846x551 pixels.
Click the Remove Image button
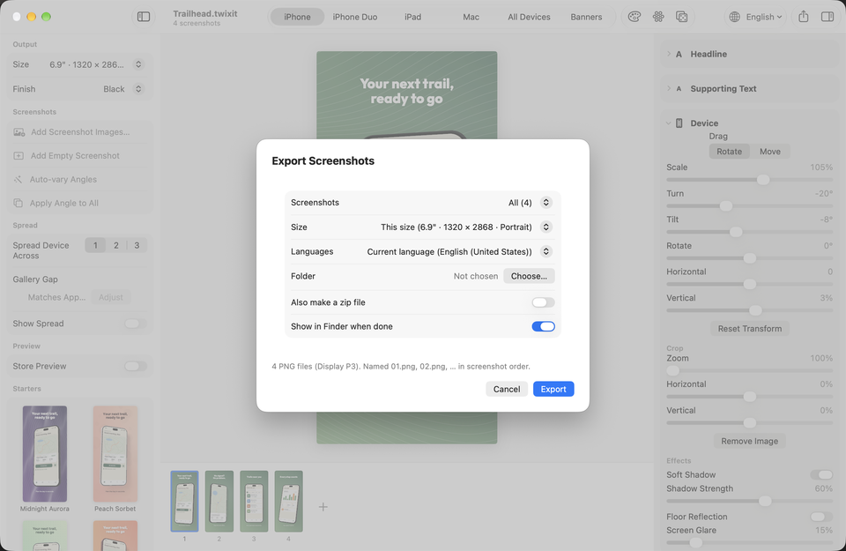click(x=749, y=441)
